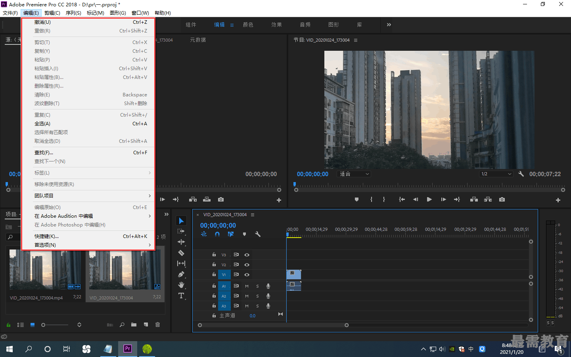Open the 文件(F) menu
The image size is (571, 357).
pyautogui.click(x=10, y=13)
